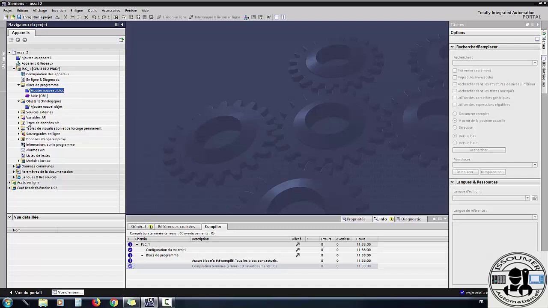Click the Remplacer input field
The height and width of the screenshot is (308, 548).
(x=493, y=165)
